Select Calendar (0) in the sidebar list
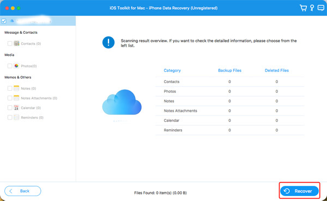 pyautogui.click(x=31, y=108)
